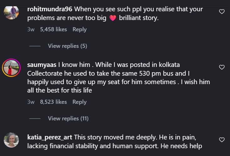
Task: View the 8,523 likes list
Action: click(x=53, y=102)
